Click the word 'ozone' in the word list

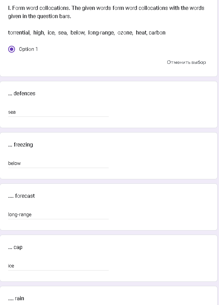(125, 33)
